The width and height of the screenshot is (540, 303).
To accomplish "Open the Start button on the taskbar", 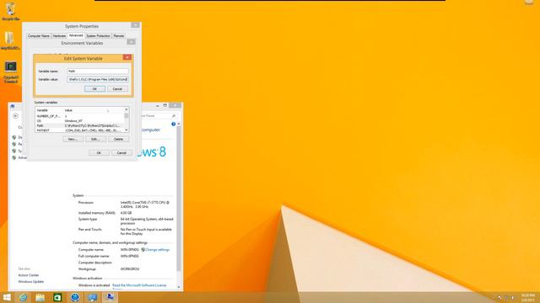I will [x=7, y=297].
